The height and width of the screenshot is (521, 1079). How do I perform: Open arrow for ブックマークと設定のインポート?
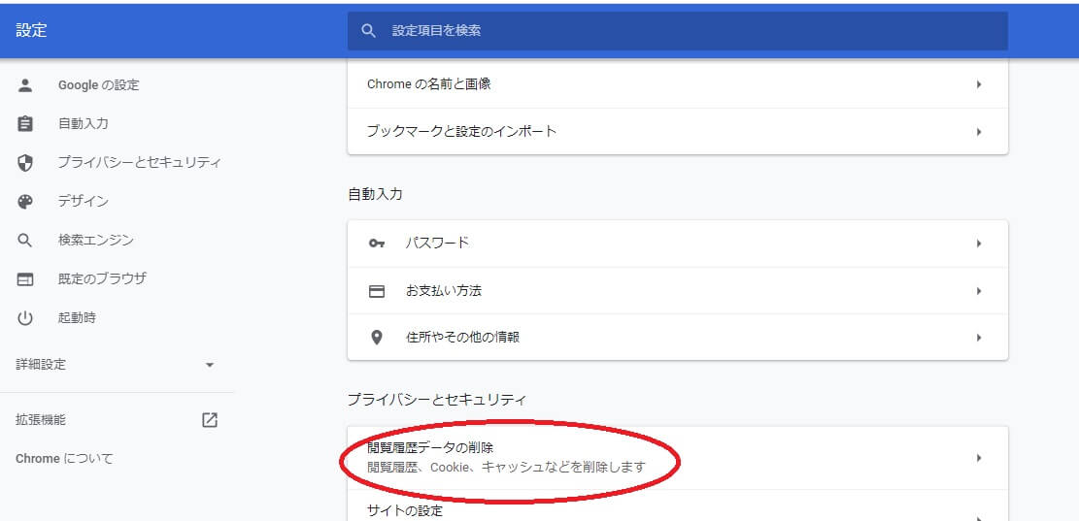[979, 131]
